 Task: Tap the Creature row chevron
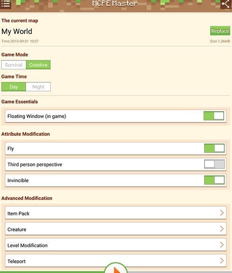pyautogui.click(x=222, y=229)
